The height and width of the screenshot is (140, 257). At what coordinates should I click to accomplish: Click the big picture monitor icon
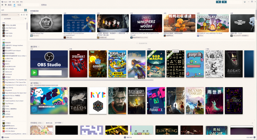coord(245,2)
